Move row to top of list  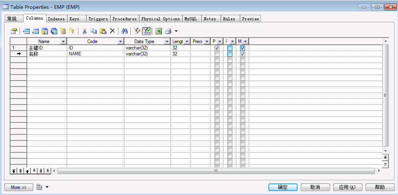coord(14,171)
